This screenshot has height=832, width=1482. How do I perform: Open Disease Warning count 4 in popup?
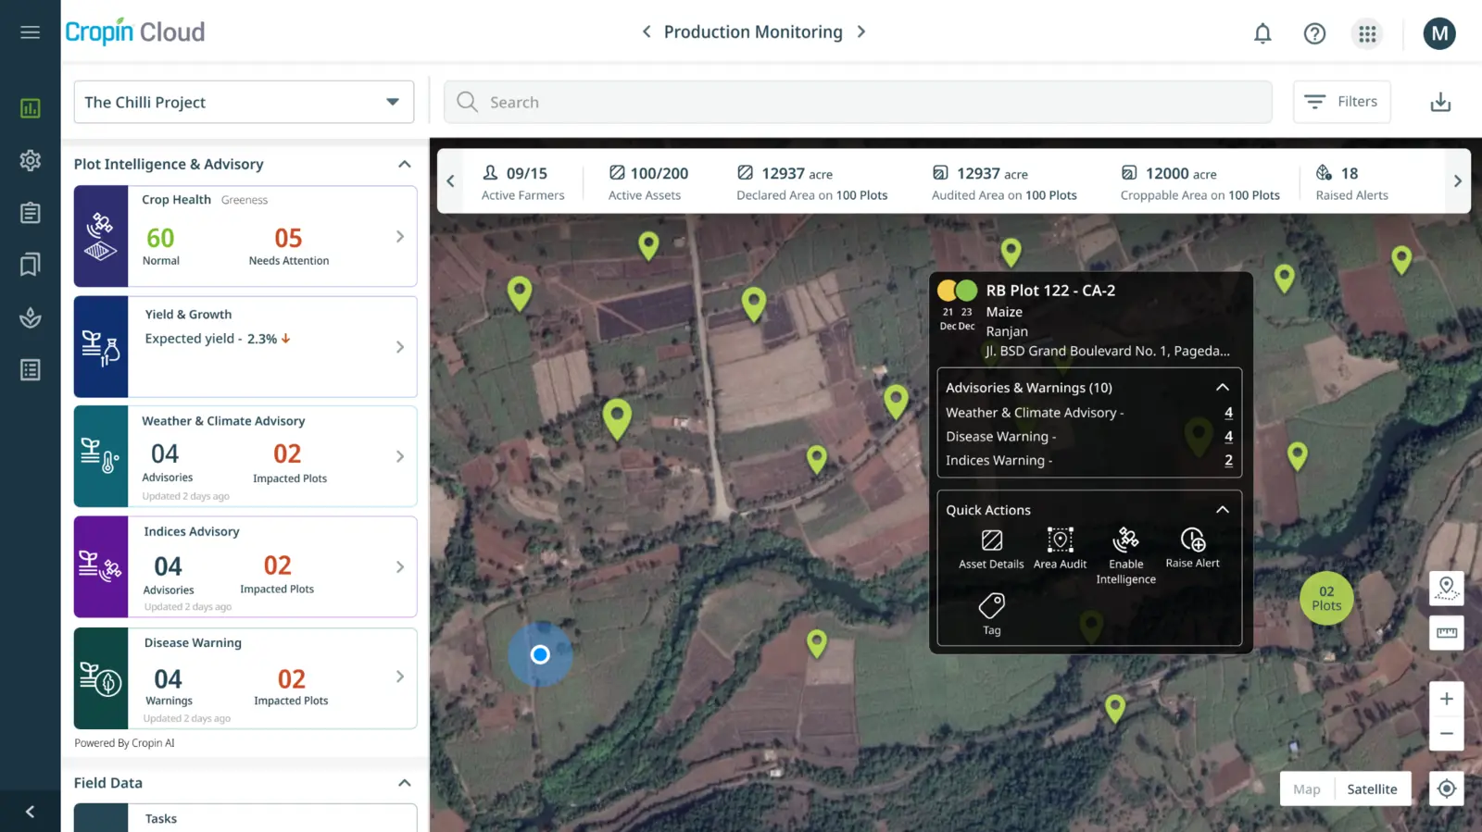point(1228,437)
